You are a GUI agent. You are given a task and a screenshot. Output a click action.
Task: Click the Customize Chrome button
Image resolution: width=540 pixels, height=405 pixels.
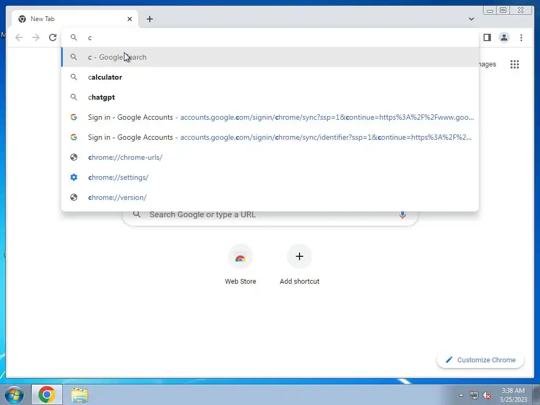tap(480, 360)
